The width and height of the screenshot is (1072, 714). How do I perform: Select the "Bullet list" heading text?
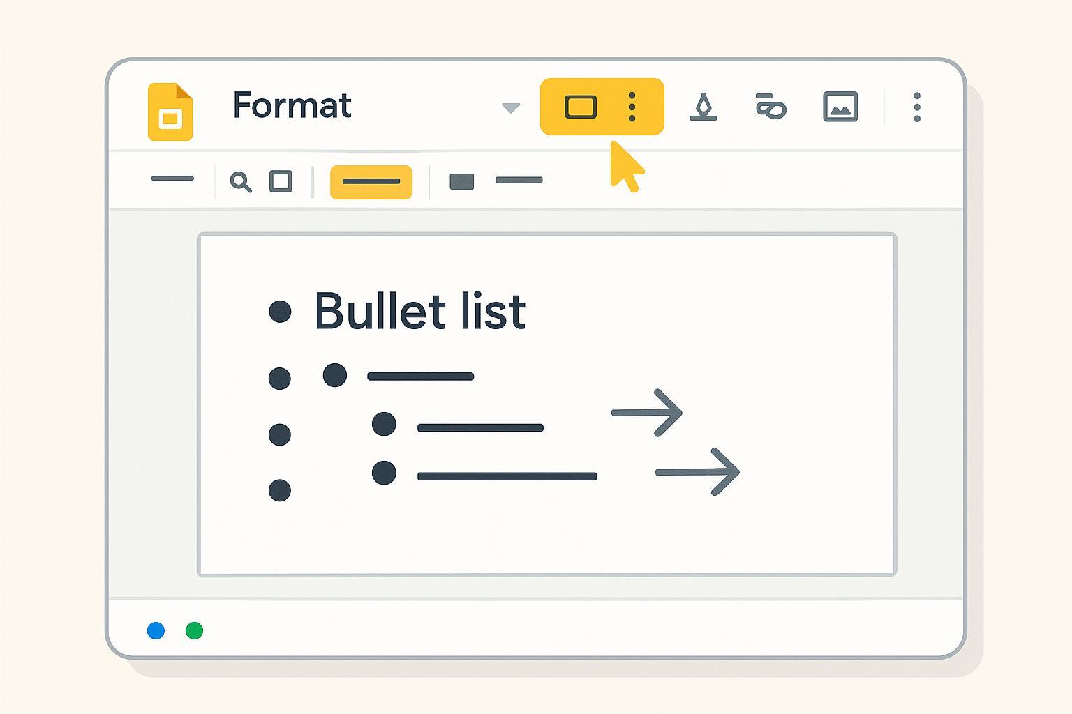419,311
